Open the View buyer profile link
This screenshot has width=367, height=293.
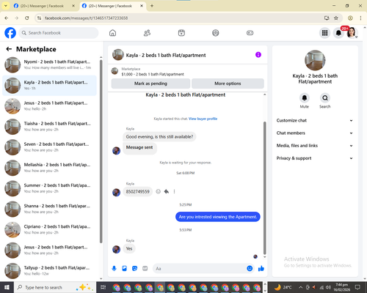click(x=203, y=119)
